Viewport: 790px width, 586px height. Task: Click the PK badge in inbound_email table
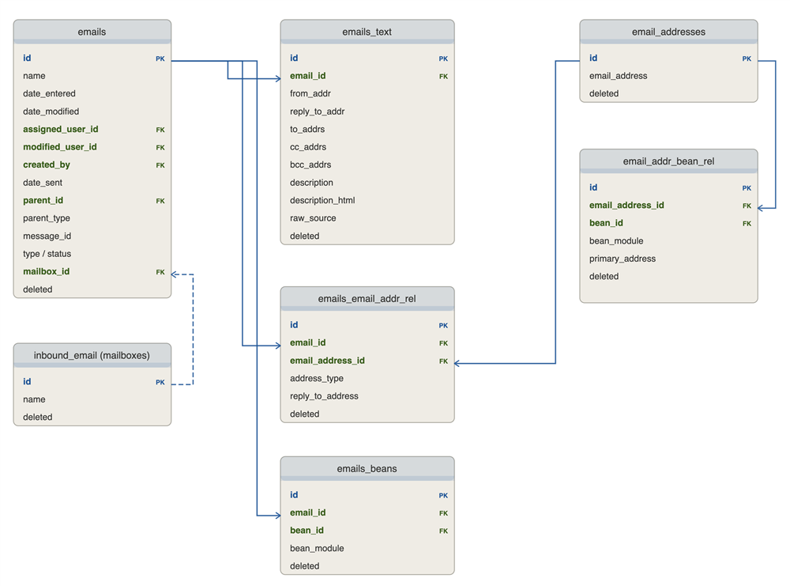pyautogui.click(x=160, y=382)
